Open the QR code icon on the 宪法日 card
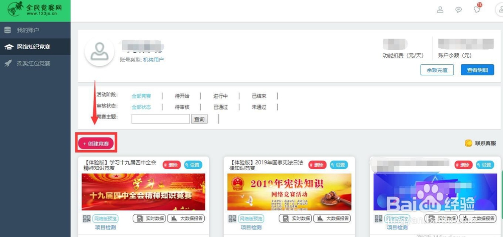The image size is (503, 237). pyautogui.click(x=232, y=219)
